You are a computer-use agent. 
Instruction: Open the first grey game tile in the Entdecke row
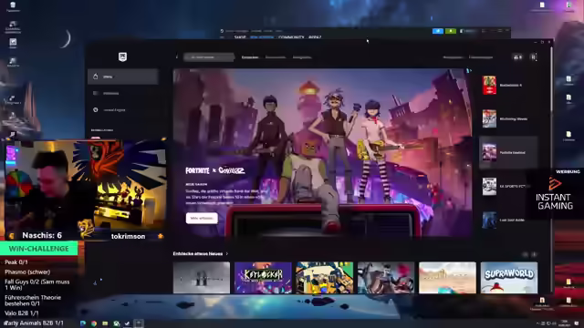pyautogui.click(x=202, y=278)
